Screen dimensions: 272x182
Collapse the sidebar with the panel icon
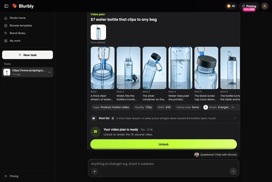click(6, 6)
